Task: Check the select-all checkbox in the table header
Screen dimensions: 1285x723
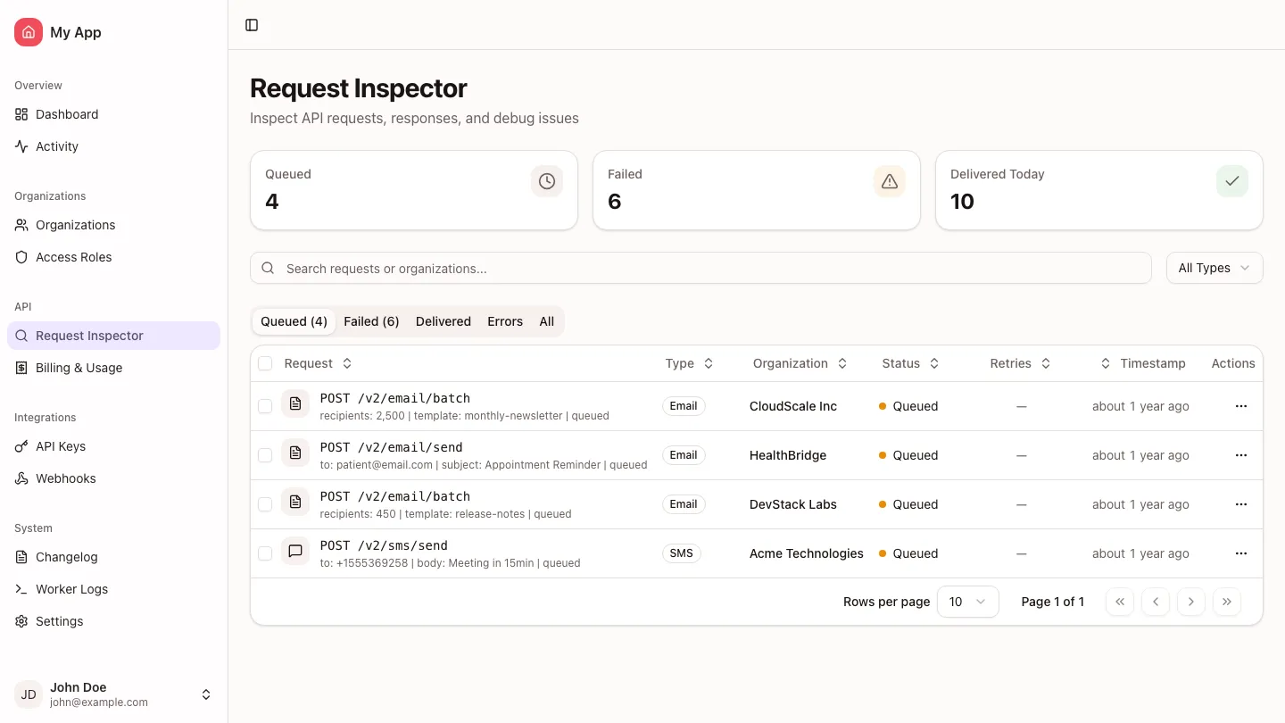Action: pos(265,363)
